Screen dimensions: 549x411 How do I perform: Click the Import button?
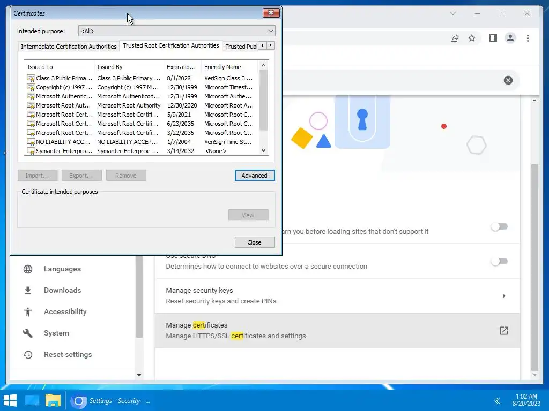(x=38, y=176)
